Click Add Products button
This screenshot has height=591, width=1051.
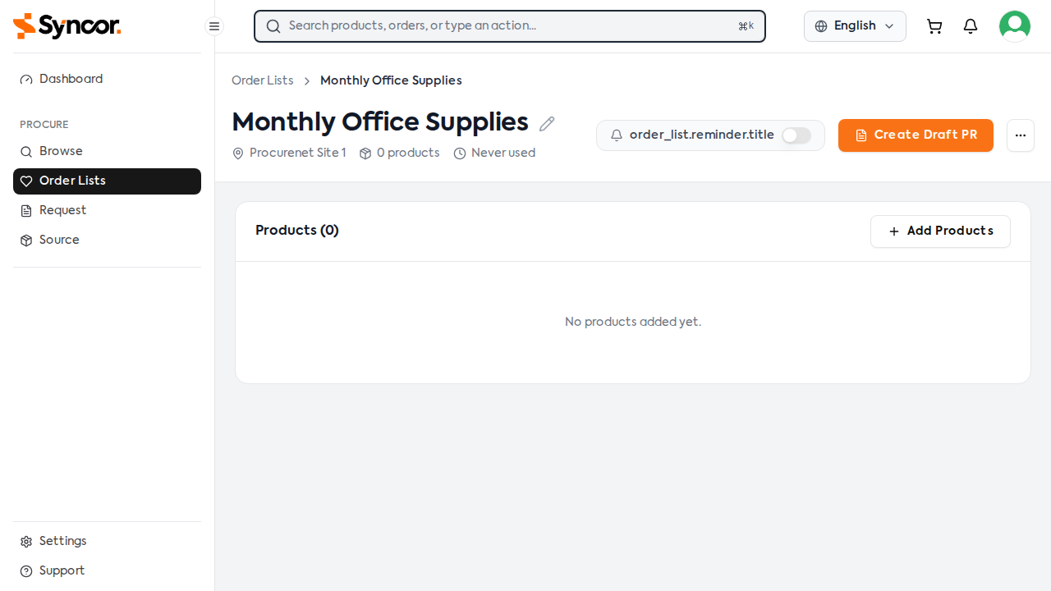click(940, 231)
